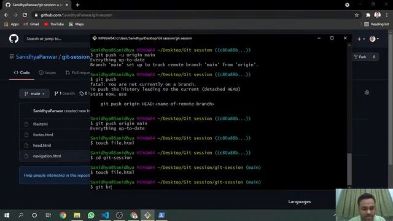Open the tags count link
This screenshot has height=221, width=393.
pos(85,93)
